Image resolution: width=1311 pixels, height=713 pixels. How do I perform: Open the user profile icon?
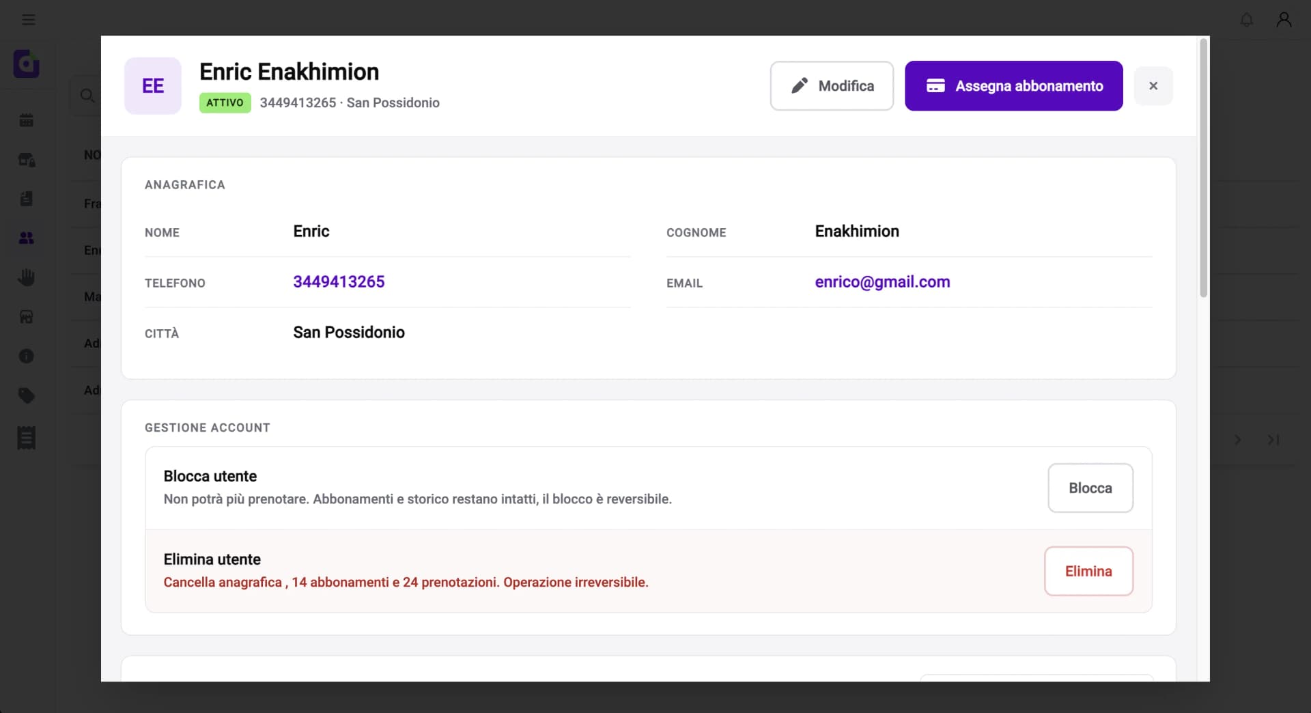1284,19
